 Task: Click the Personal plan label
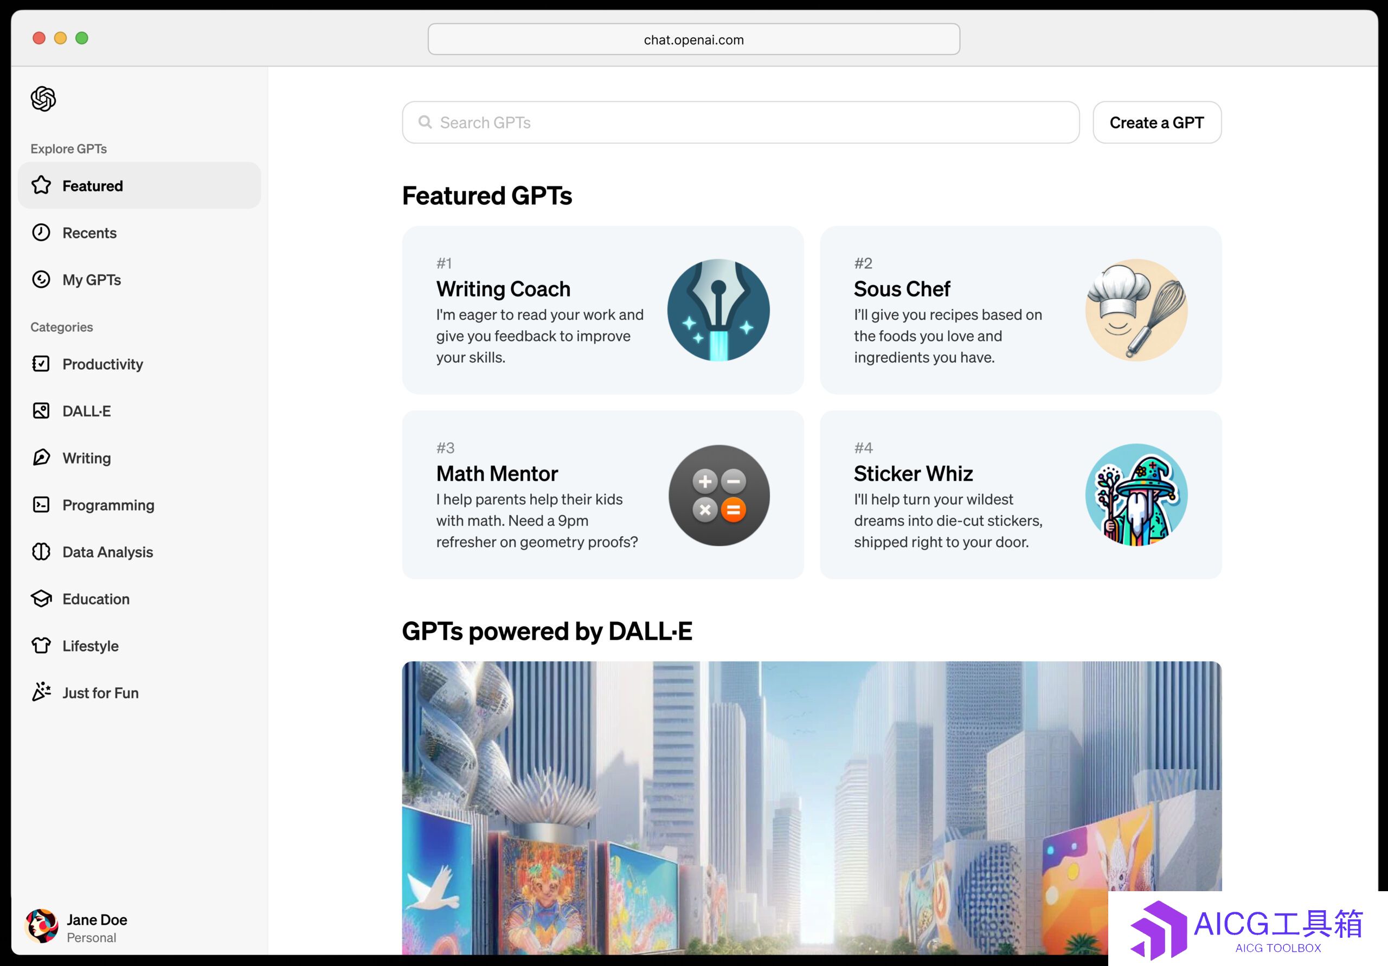(91, 938)
